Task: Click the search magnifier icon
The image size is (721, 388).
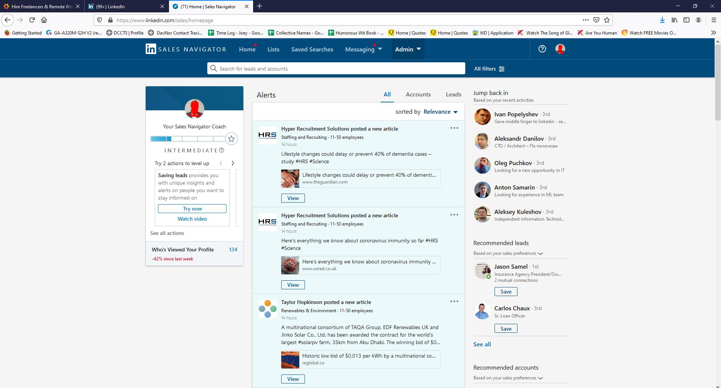Action: [214, 68]
